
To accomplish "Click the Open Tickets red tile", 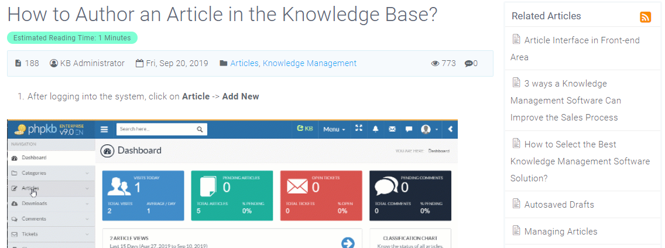I will tap(321, 195).
